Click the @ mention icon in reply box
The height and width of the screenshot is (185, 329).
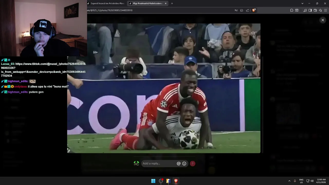pyautogui.click(x=179, y=163)
